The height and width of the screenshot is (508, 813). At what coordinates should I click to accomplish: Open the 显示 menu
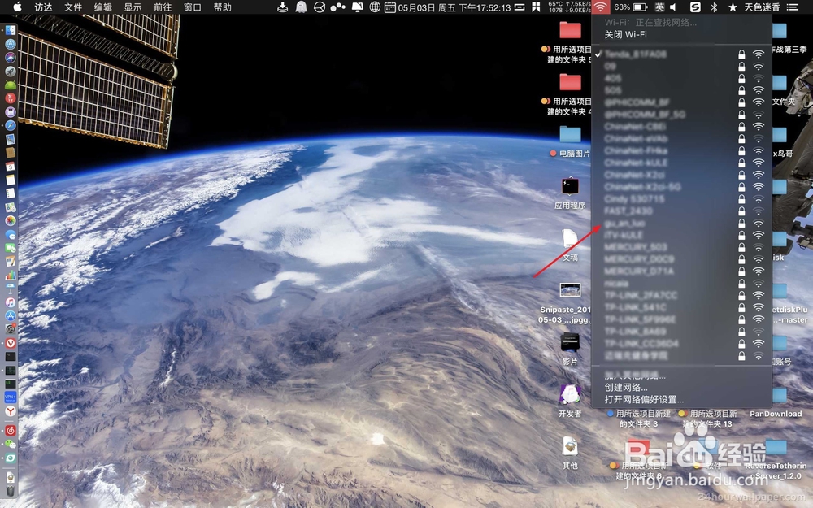click(x=133, y=7)
